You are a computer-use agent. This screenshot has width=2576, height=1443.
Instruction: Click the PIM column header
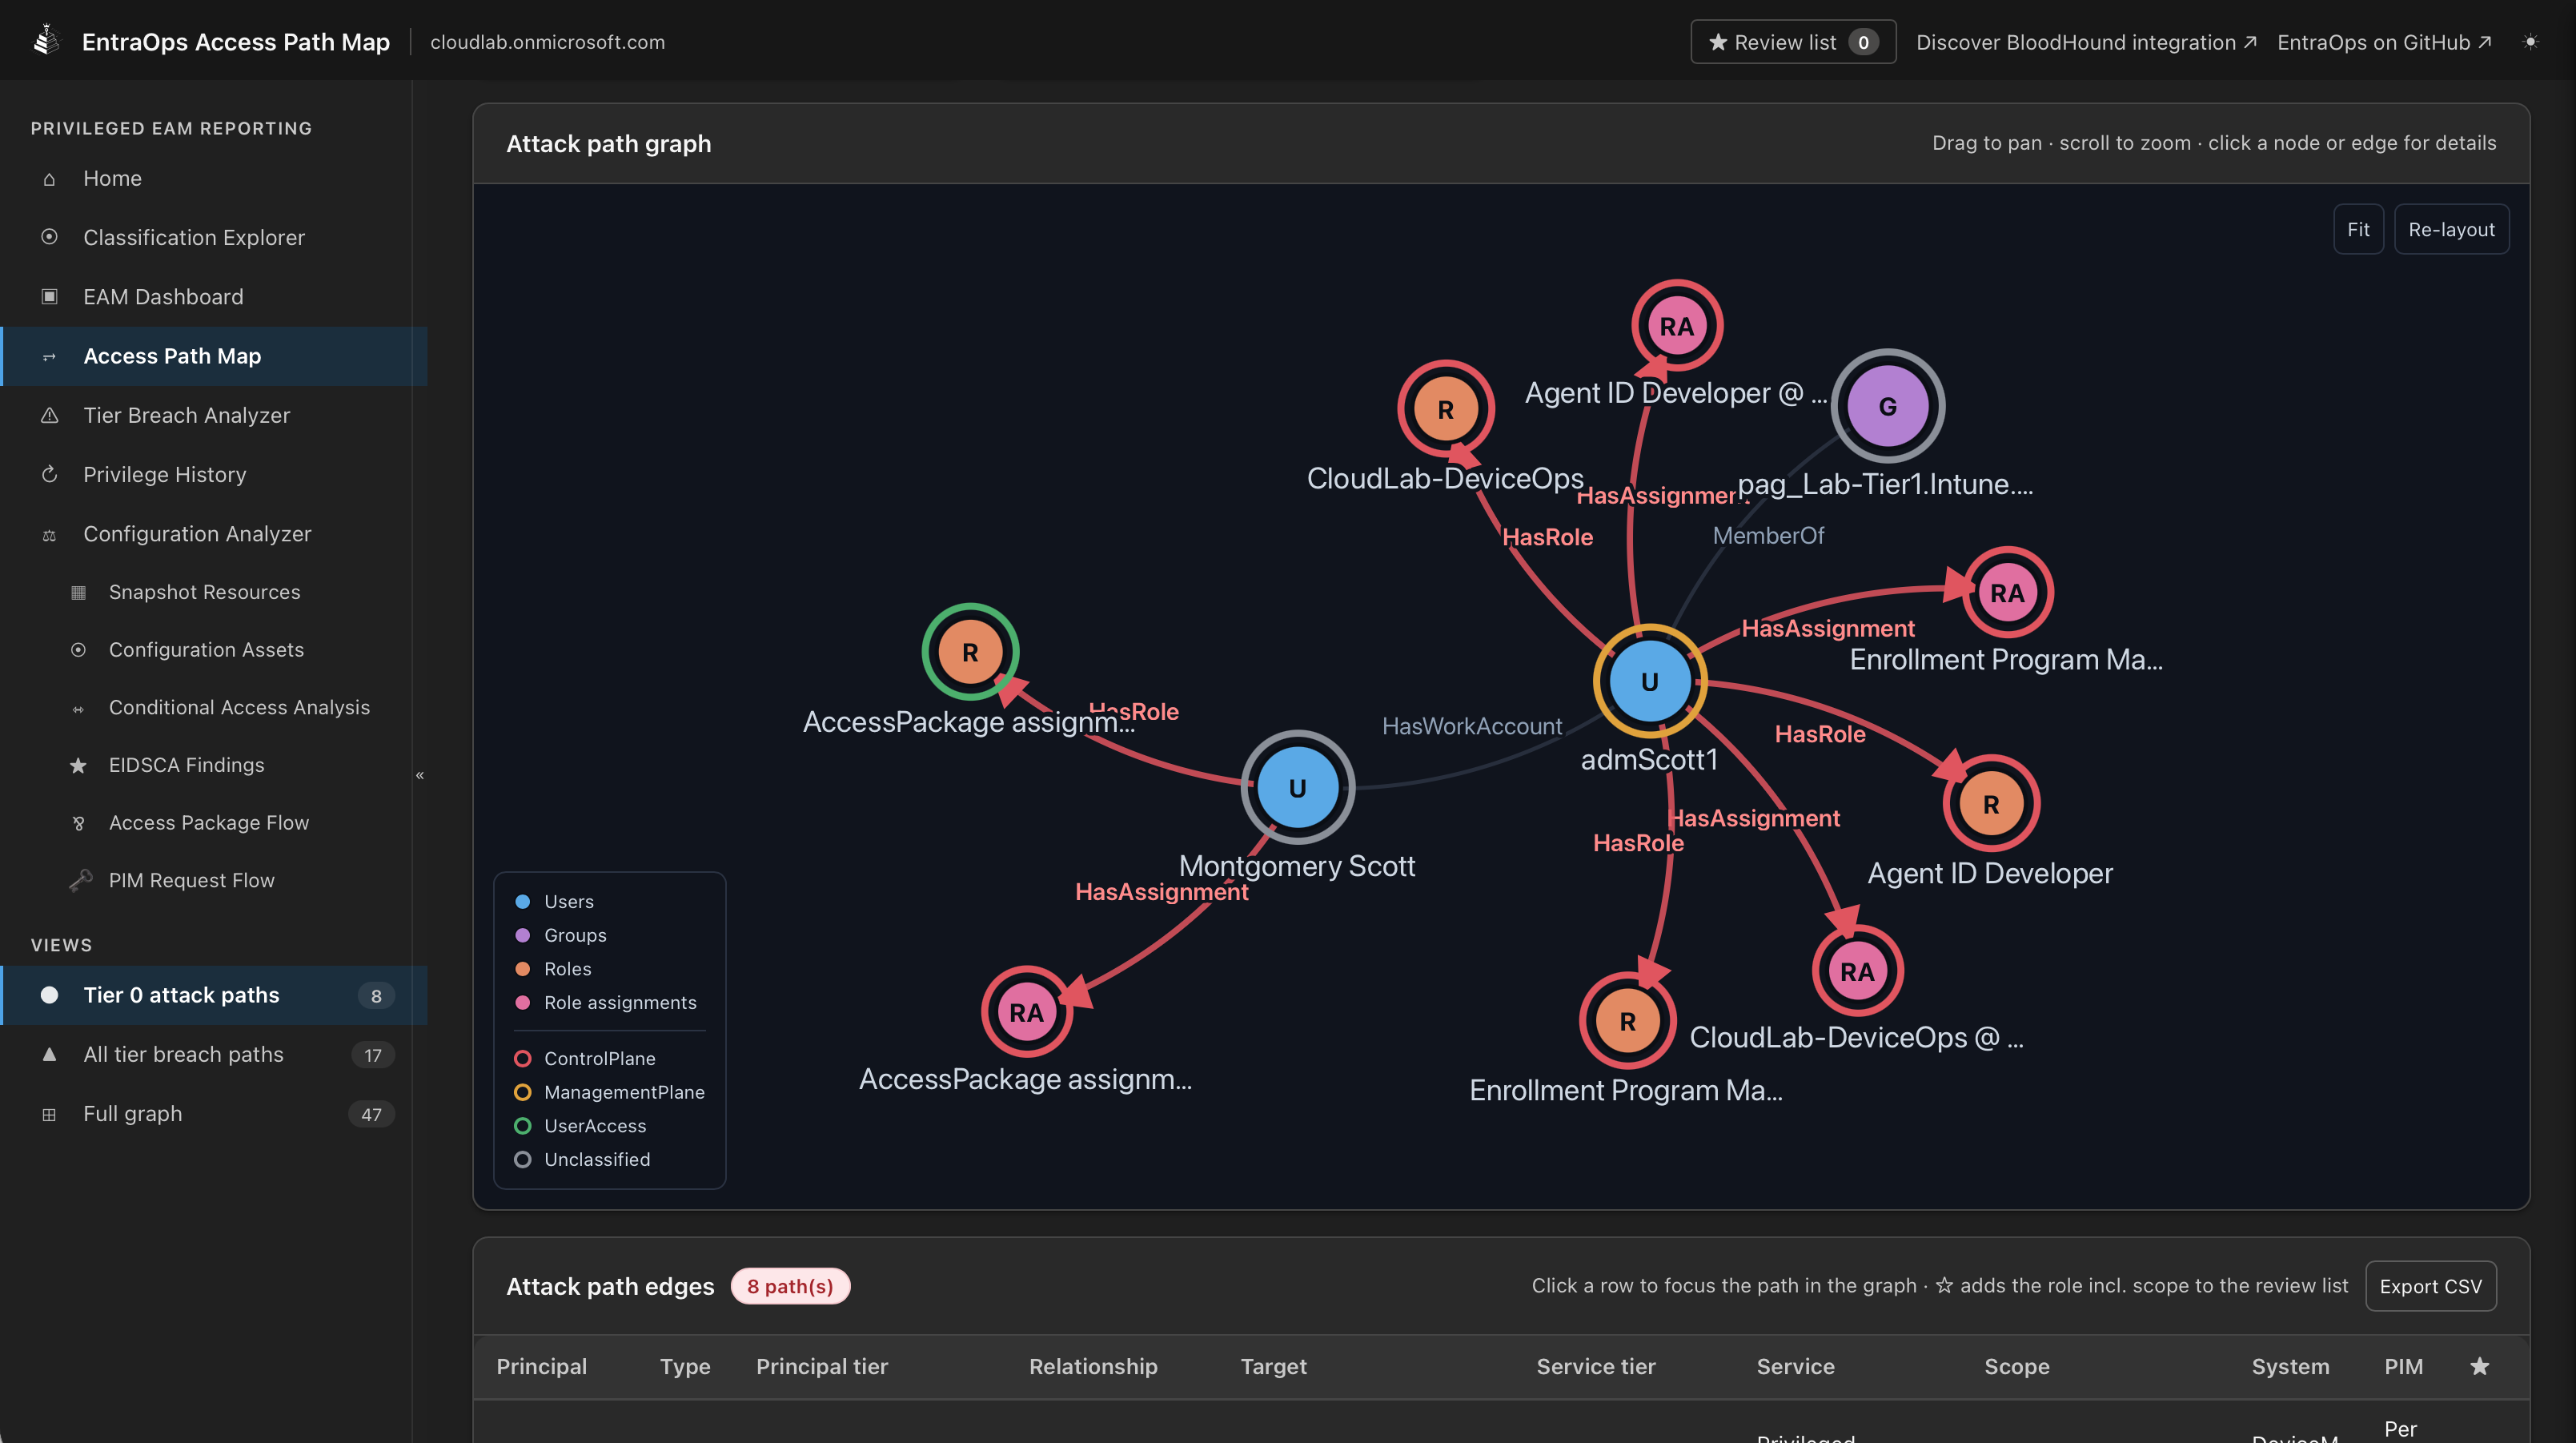(2403, 1367)
